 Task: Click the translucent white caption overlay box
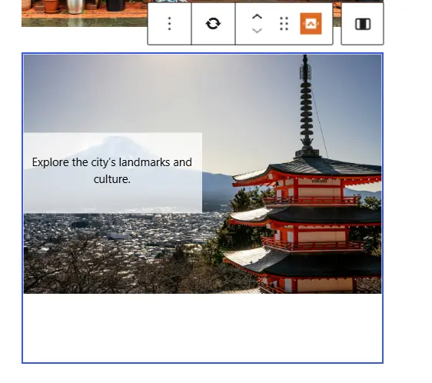(113, 172)
